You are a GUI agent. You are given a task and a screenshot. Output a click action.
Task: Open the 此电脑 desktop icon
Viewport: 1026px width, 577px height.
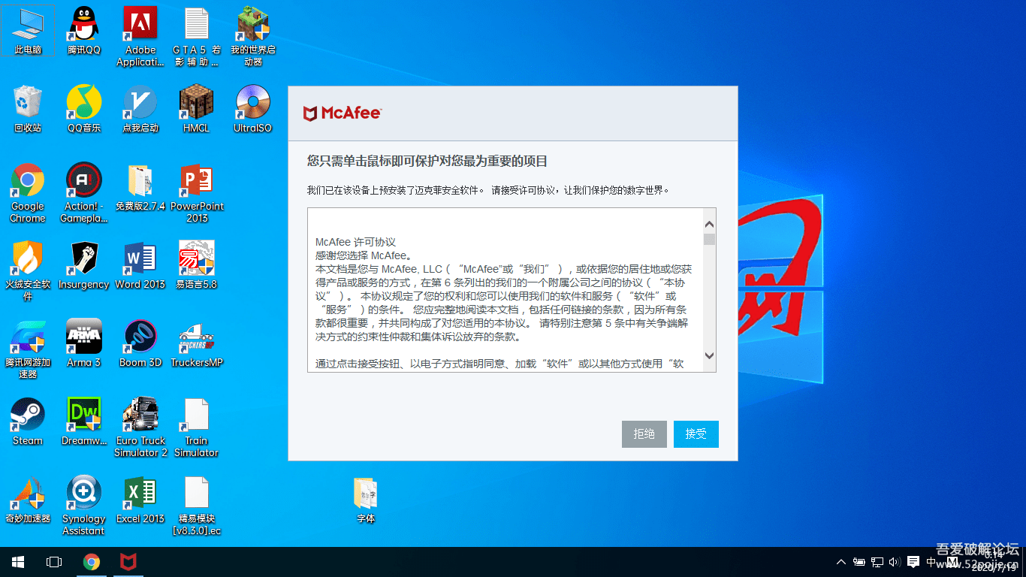[x=28, y=32]
